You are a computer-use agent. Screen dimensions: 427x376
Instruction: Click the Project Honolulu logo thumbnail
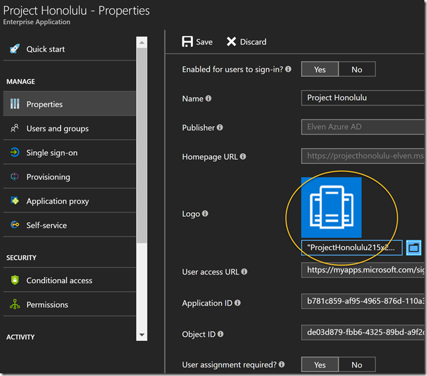point(332,208)
